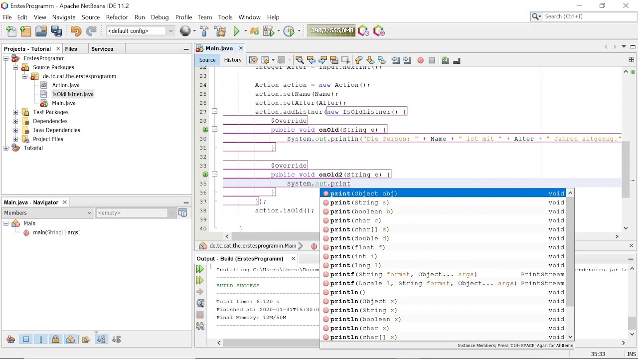Click the Debug Project icon
This screenshot has height=359, width=638.
point(270,31)
